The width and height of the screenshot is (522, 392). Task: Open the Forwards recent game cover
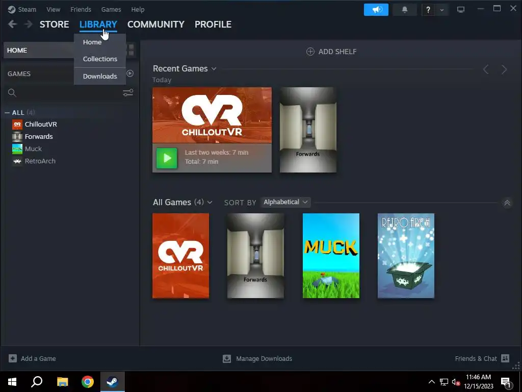point(308,130)
